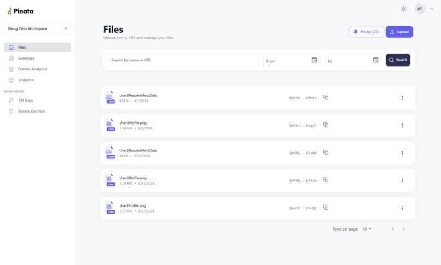Go to the previous page arrow
This screenshot has height=265, width=441.
[x=393, y=229]
